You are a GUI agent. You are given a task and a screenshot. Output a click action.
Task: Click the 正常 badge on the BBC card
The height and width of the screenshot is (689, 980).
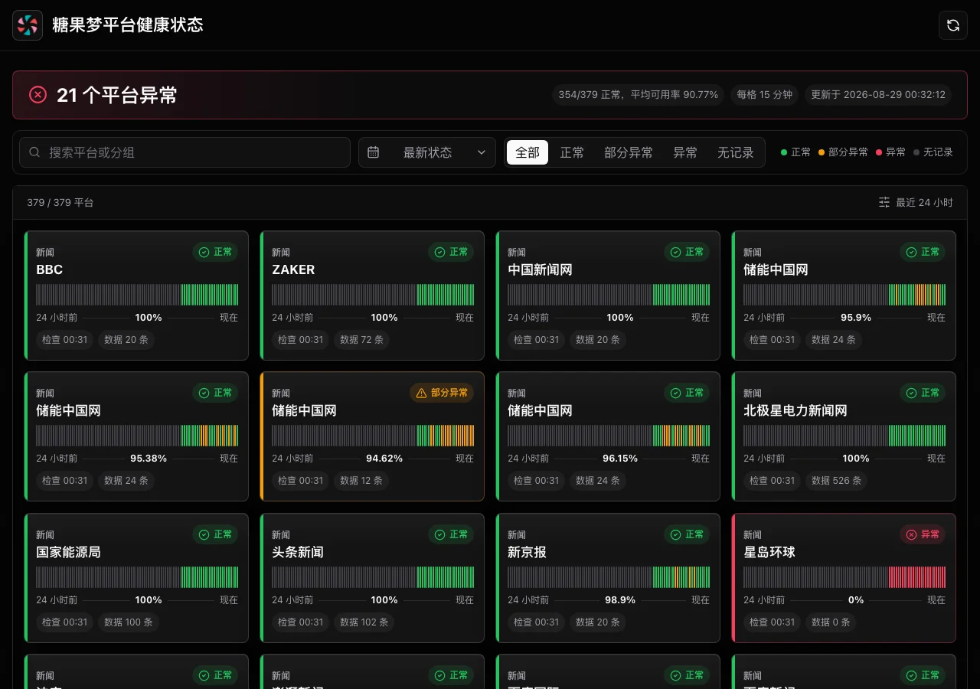(x=215, y=252)
